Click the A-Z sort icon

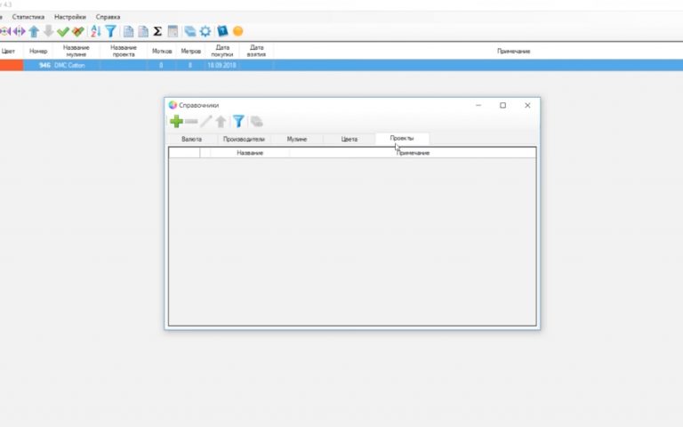pyautogui.click(x=96, y=31)
